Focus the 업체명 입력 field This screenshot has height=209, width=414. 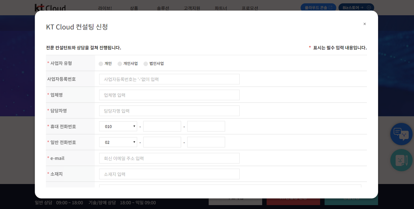coord(169,95)
